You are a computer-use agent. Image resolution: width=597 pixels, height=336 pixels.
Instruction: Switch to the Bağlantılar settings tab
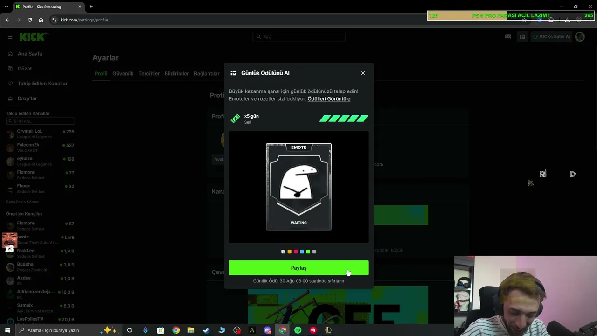click(x=207, y=74)
